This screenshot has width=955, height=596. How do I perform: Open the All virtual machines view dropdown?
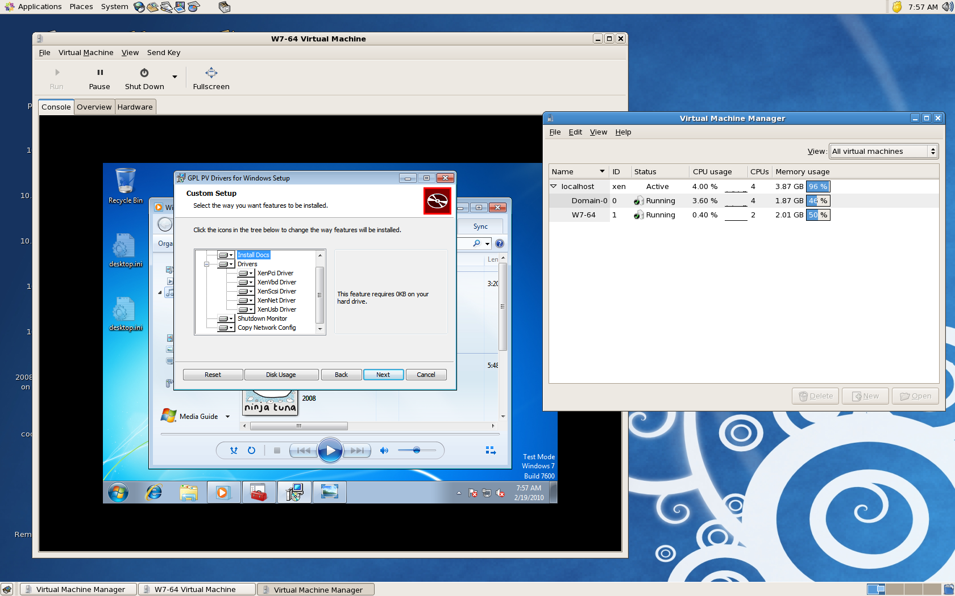pos(883,152)
